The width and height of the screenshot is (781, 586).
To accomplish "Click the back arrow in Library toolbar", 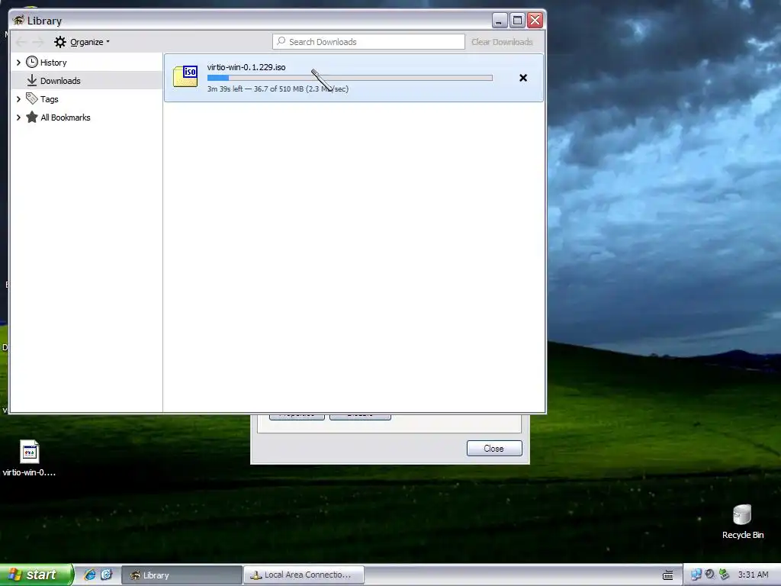I will (21, 42).
